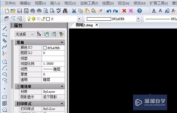Screen dimensions: 177x113
Task: Collapse the 常规 section
Action: (x=62, y=42)
